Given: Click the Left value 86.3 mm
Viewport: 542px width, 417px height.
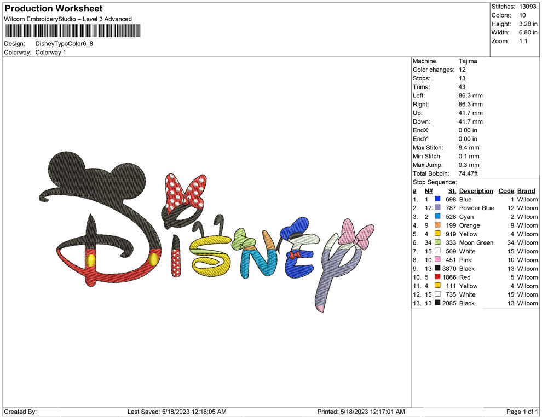Looking at the screenshot, I should click(x=470, y=95).
